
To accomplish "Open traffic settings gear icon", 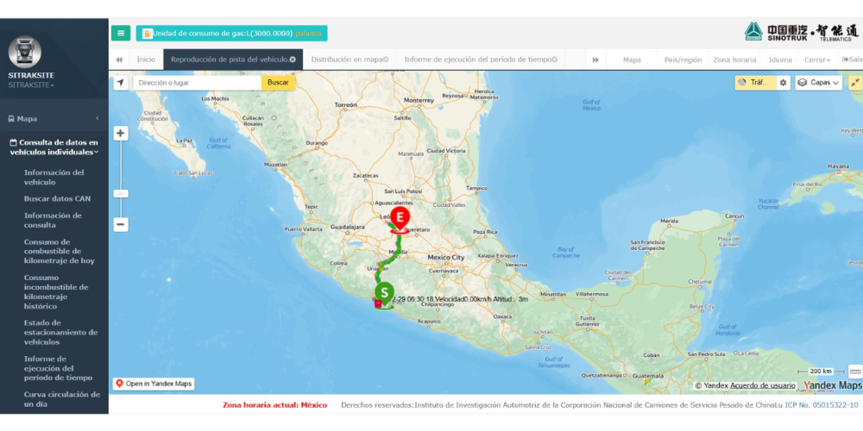I will point(784,83).
